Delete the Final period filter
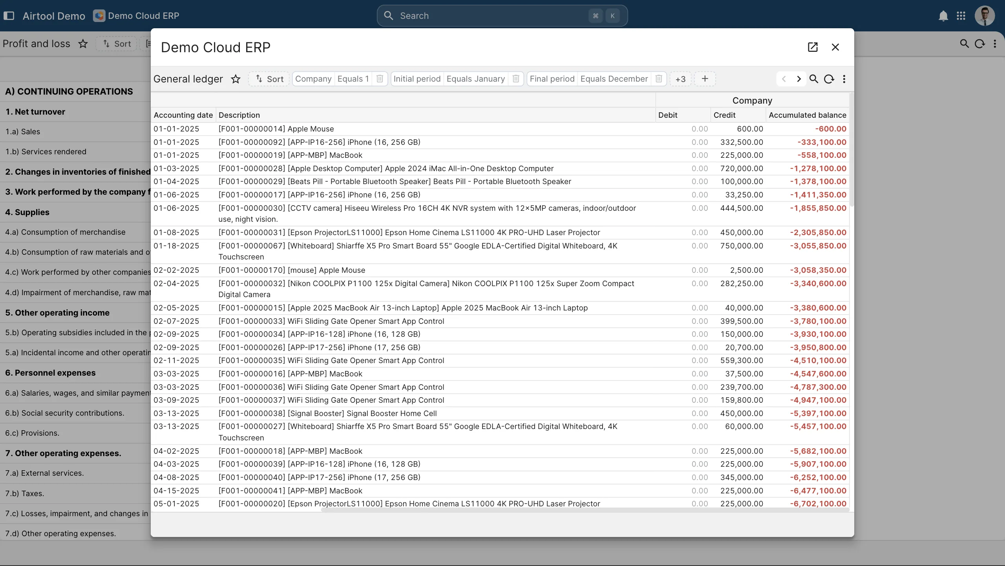Viewport: 1005px width, 566px height. [x=659, y=79]
